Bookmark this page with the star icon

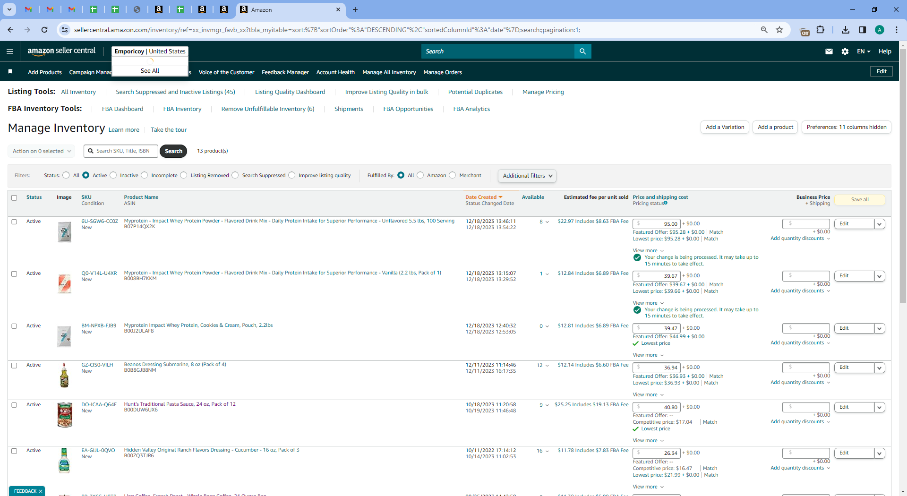point(779,30)
